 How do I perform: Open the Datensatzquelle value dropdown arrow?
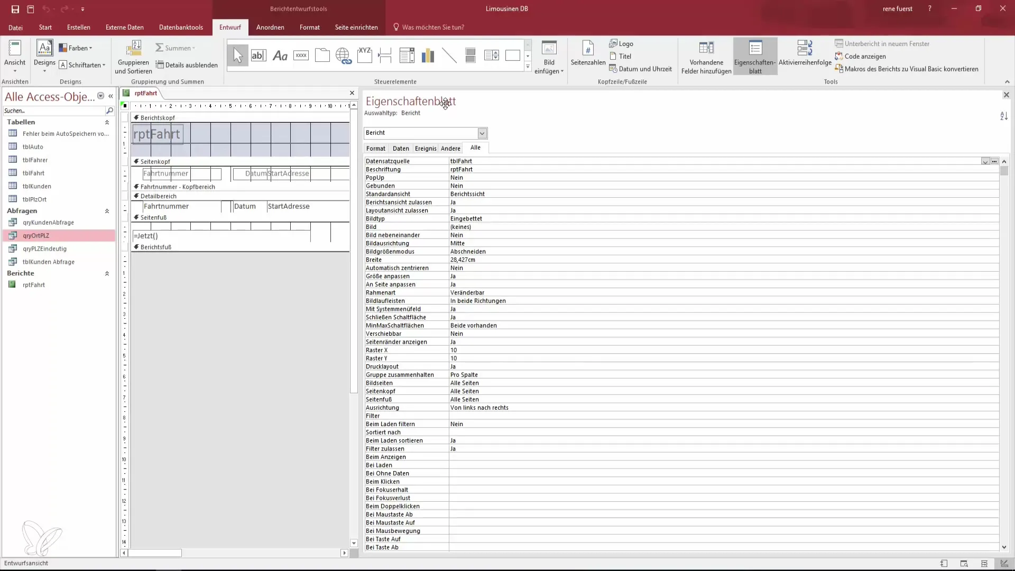(985, 161)
